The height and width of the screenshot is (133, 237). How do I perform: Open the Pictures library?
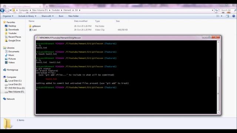point(10,59)
